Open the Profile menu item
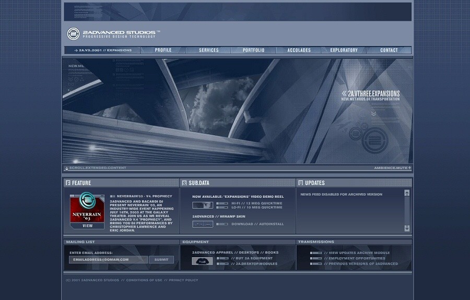 163,50
